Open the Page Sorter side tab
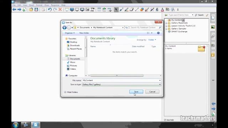 [x=213, y=18]
